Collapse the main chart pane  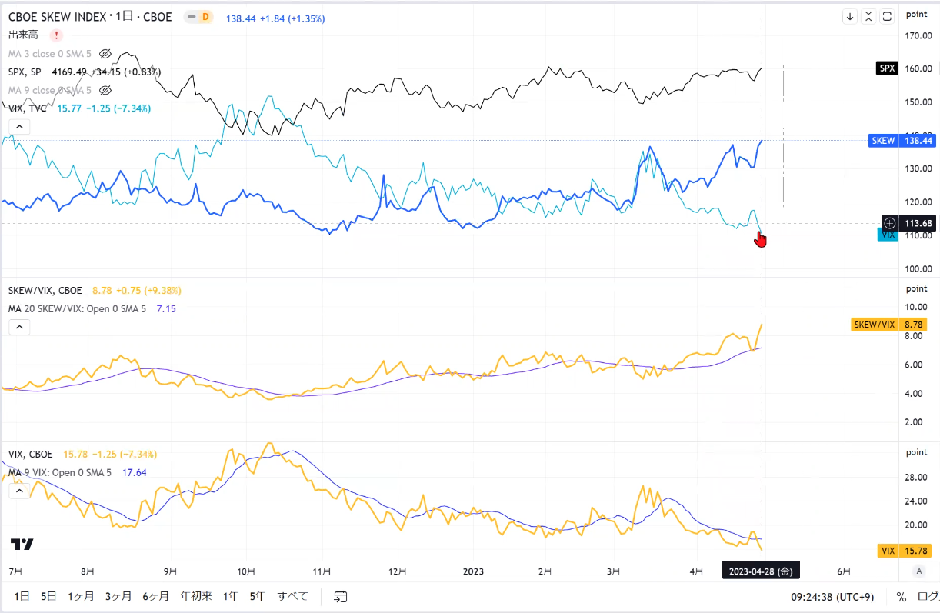point(868,16)
